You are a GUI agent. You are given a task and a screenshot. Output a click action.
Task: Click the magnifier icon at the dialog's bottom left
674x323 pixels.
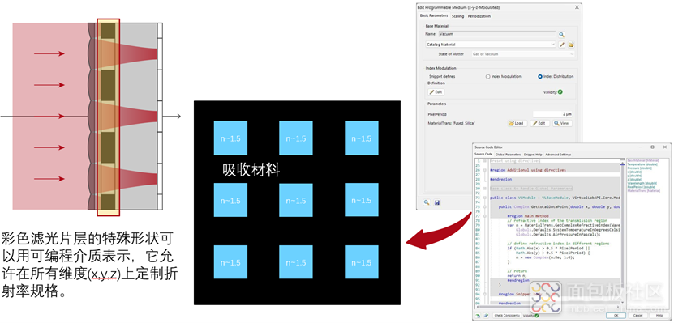(x=427, y=202)
